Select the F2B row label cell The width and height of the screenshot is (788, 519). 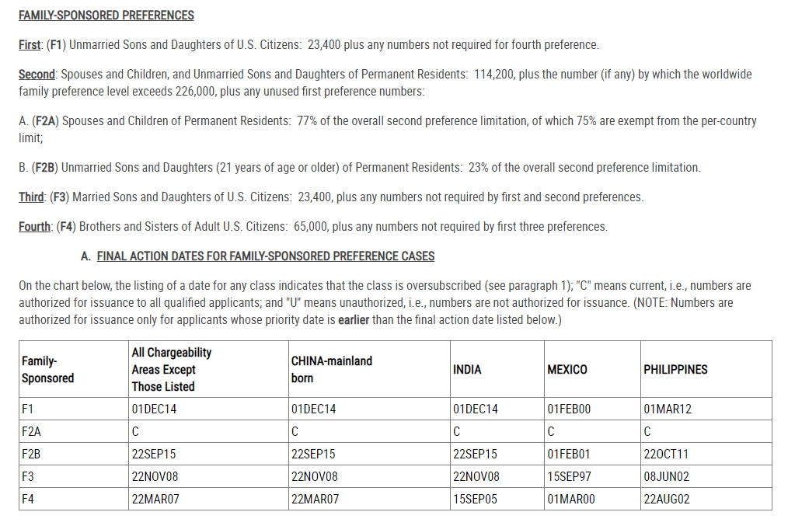[74, 455]
